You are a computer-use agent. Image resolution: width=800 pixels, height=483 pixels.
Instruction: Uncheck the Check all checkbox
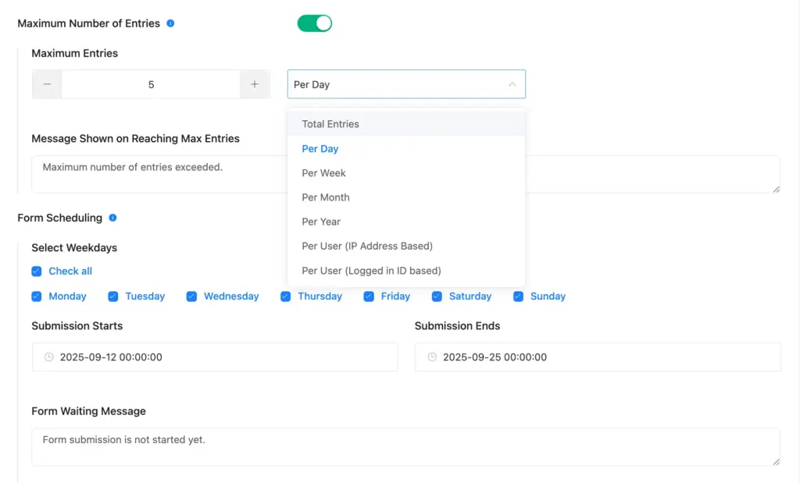point(37,272)
